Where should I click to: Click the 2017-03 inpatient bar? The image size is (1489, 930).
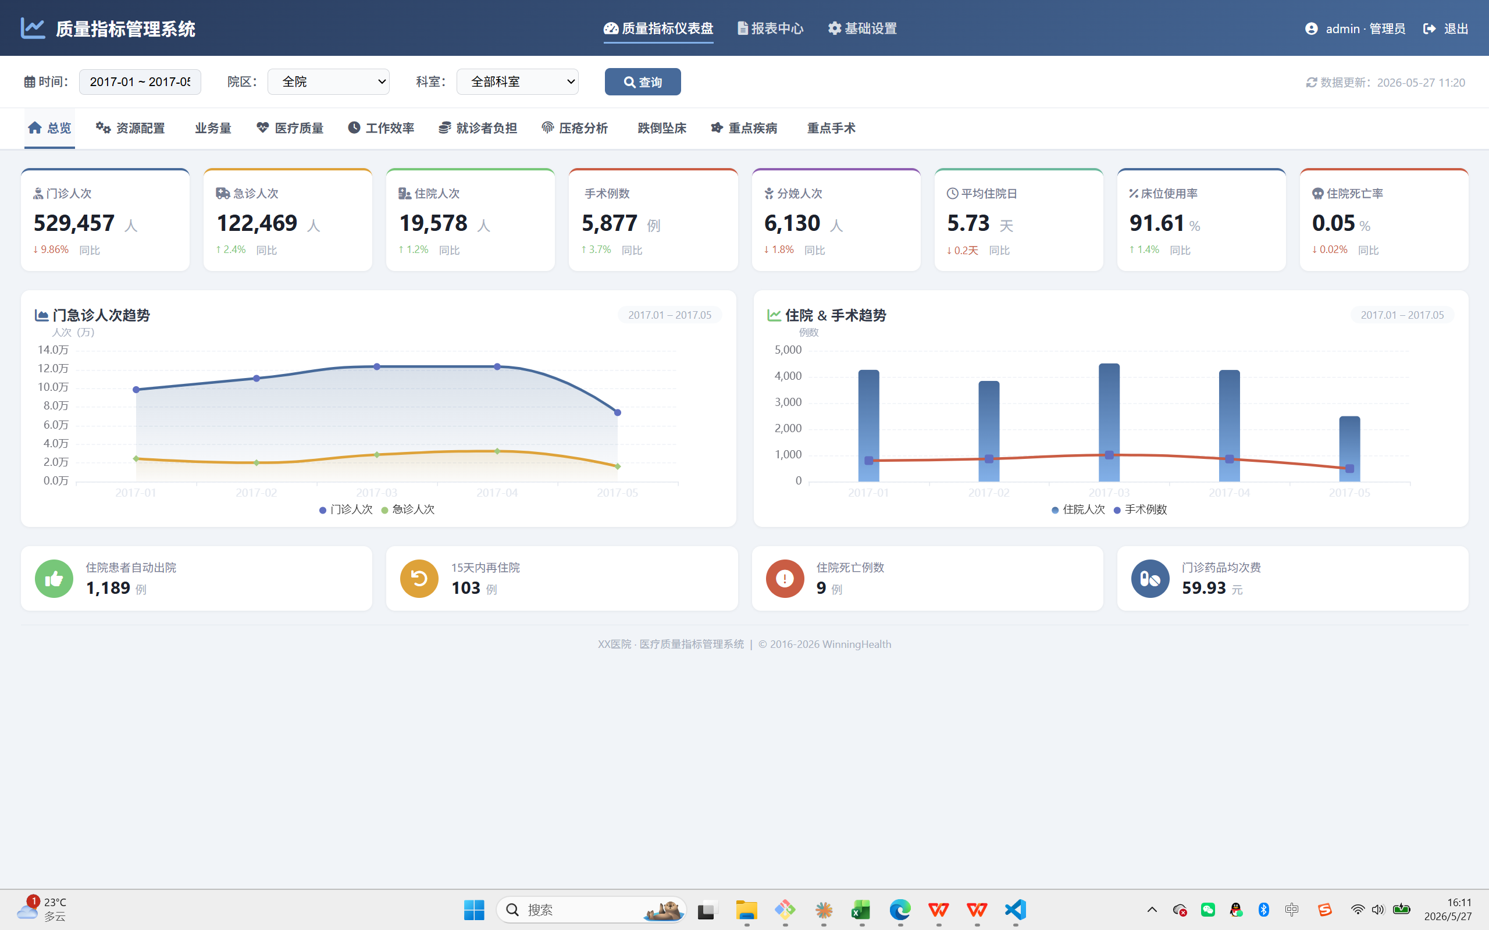click(x=1109, y=423)
